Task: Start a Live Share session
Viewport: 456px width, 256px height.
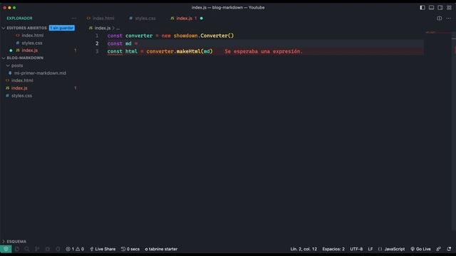Action: [x=103, y=249]
